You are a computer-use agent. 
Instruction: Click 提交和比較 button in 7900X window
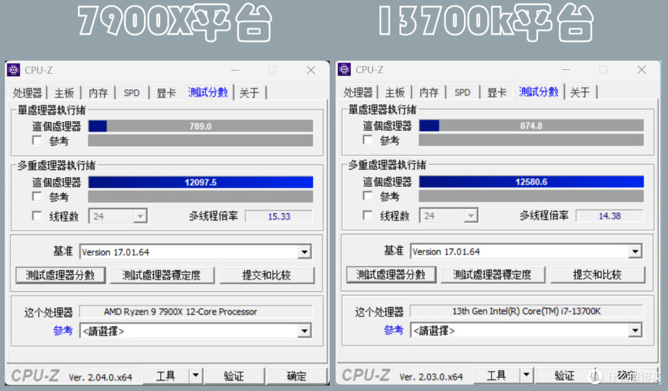pyautogui.click(x=267, y=275)
